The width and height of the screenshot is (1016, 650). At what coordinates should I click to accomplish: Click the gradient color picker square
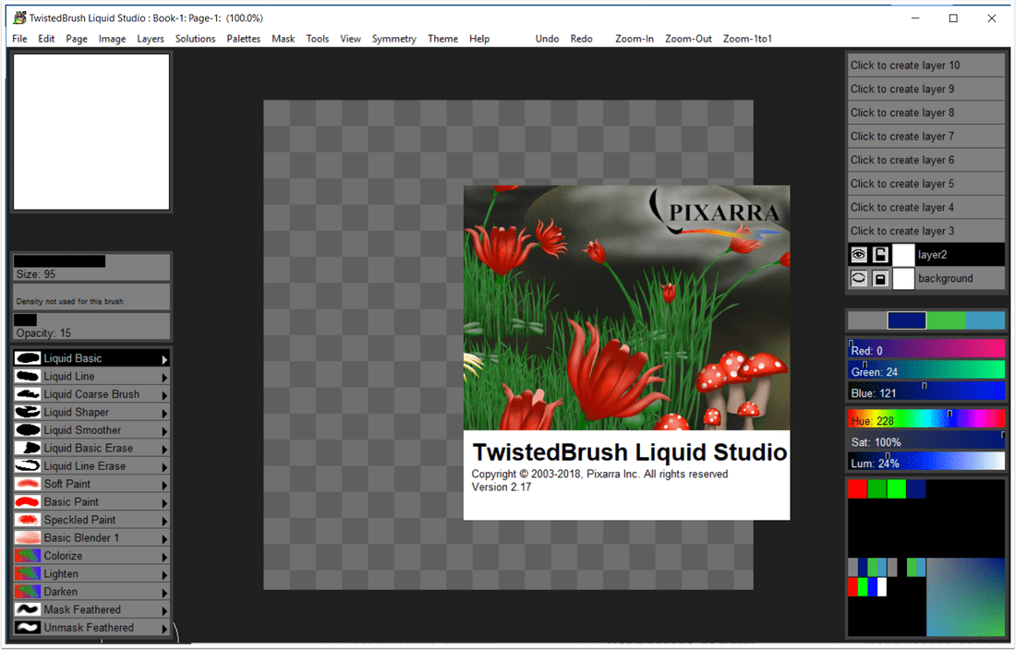pyautogui.click(x=965, y=596)
